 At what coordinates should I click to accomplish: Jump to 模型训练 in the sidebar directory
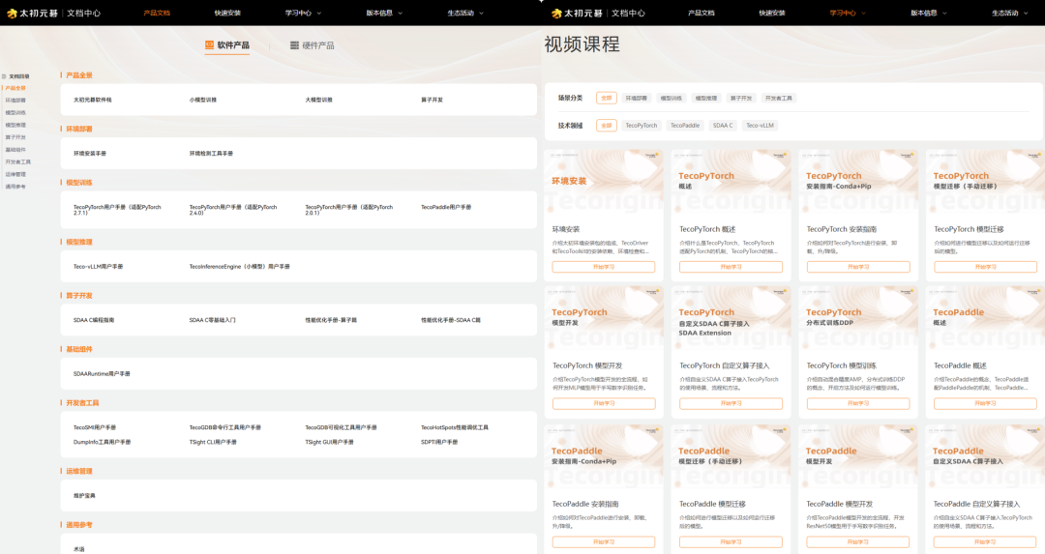pos(15,112)
